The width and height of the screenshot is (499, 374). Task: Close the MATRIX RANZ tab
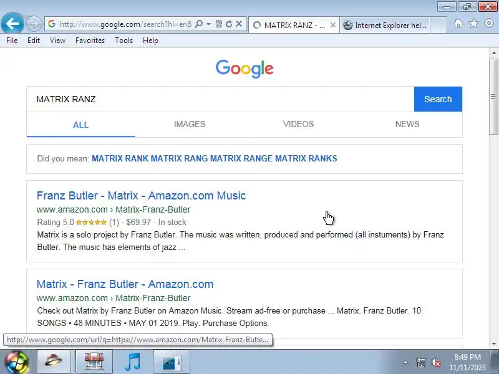[x=333, y=25]
